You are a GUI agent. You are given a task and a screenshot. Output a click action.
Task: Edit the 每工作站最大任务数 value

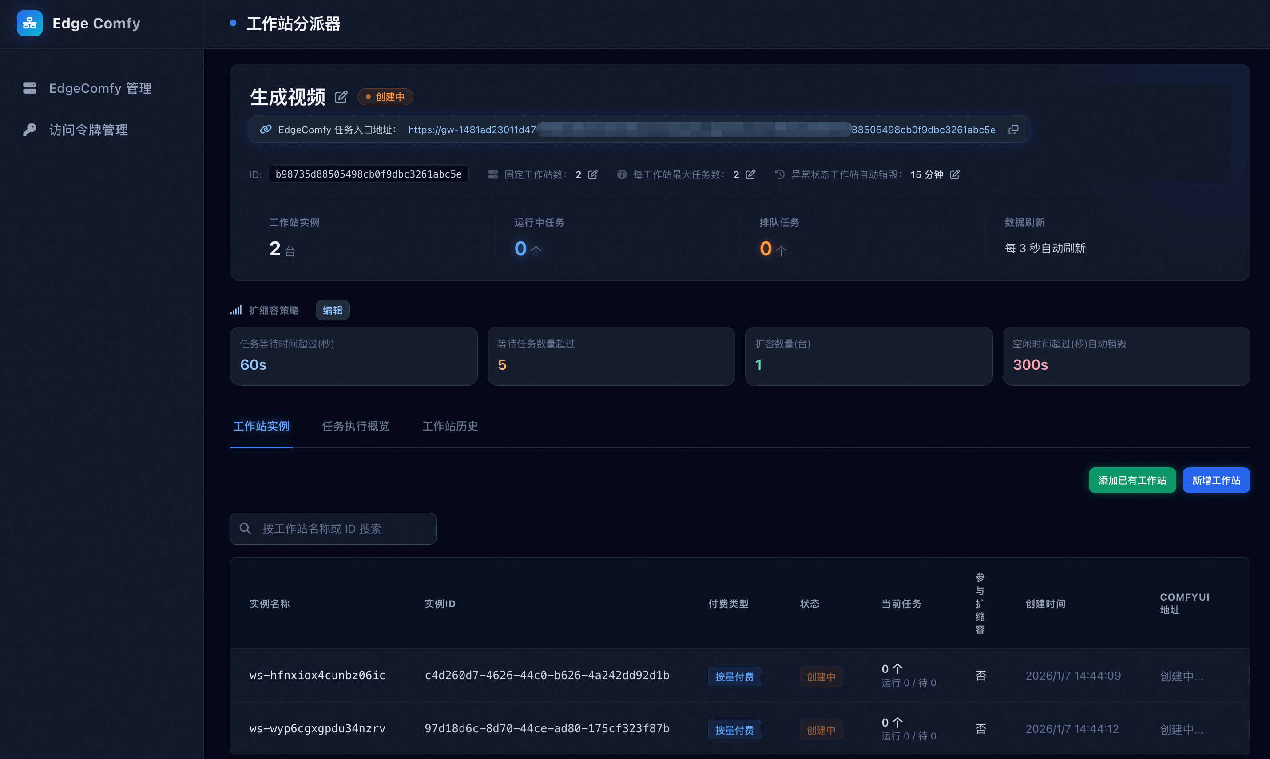(x=750, y=175)
